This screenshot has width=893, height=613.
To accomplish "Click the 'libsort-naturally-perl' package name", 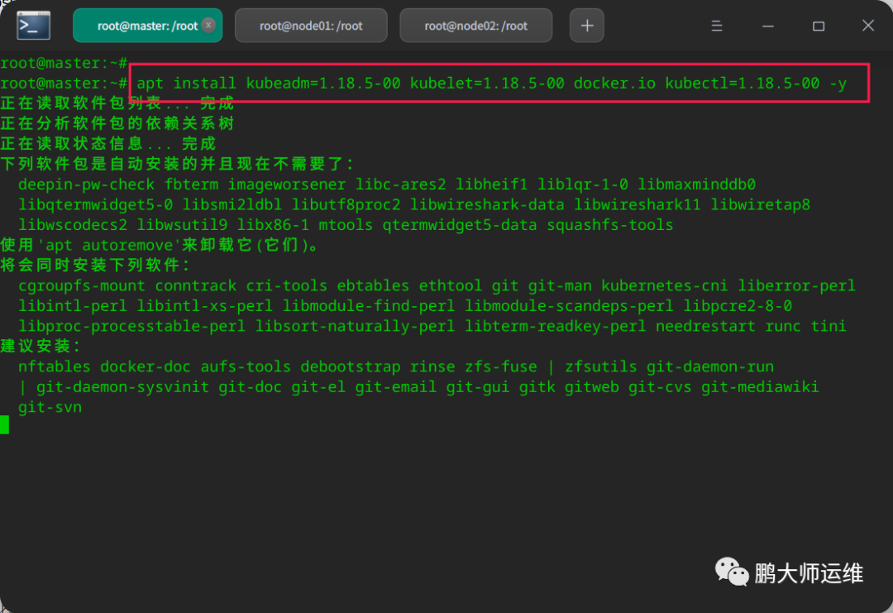I will (x=355, y=326).
